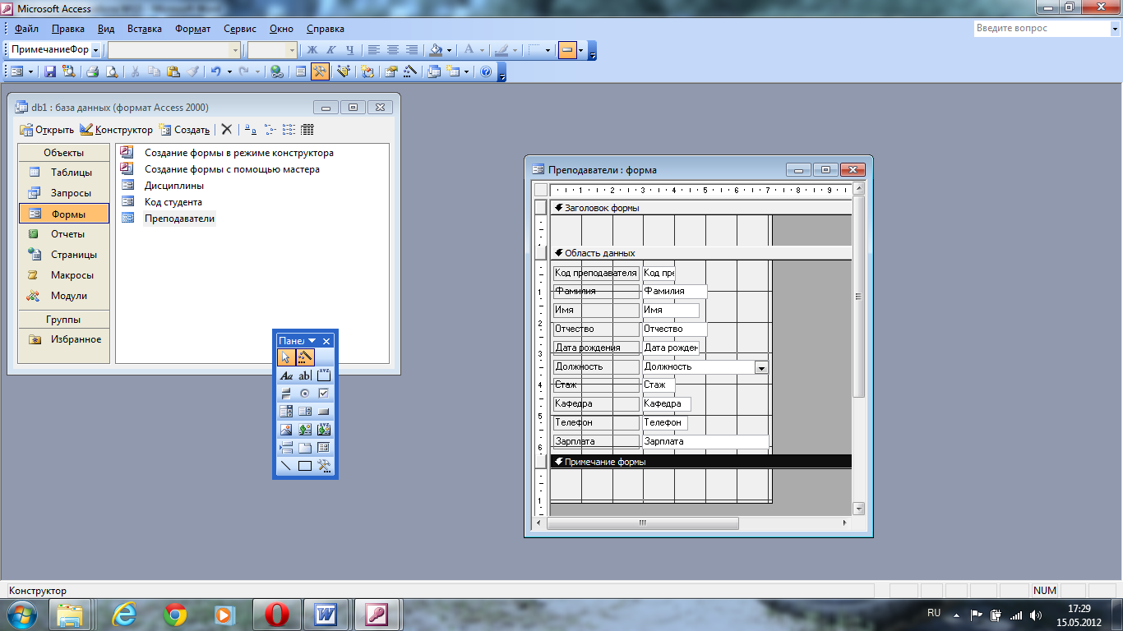Image resolution: width=1123 pixels, height=631 pixels.
Task: Switch to Таблицы objects list
Action: [x=64, y=173]
